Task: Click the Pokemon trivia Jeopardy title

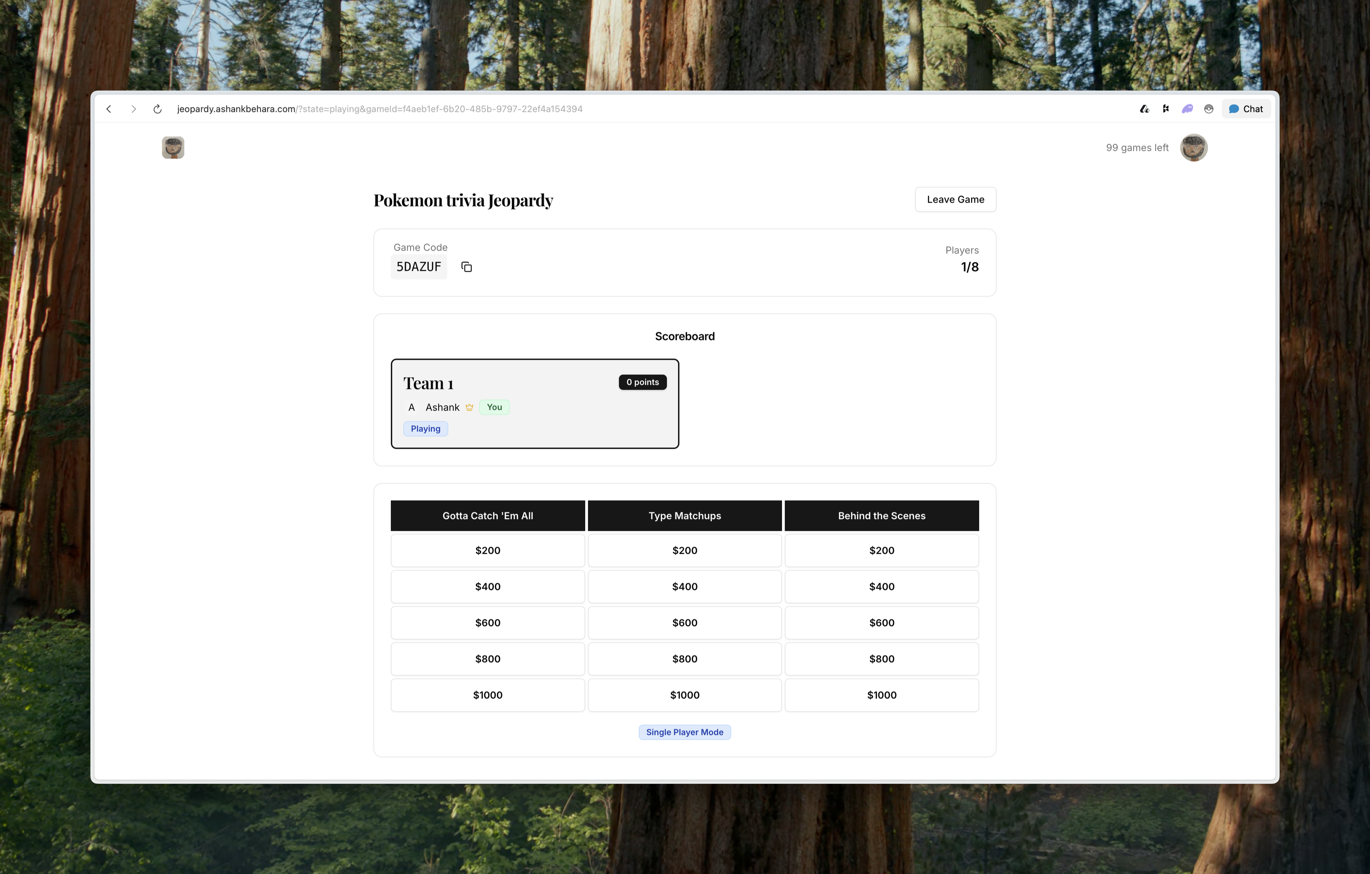Action: point(463,200)
